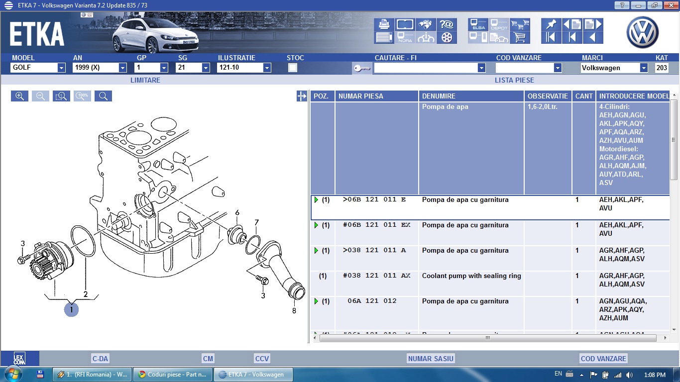Screen dimensions: 680x382
Task: Click the DENUMIRE column header
Action: tap(471, 96)
